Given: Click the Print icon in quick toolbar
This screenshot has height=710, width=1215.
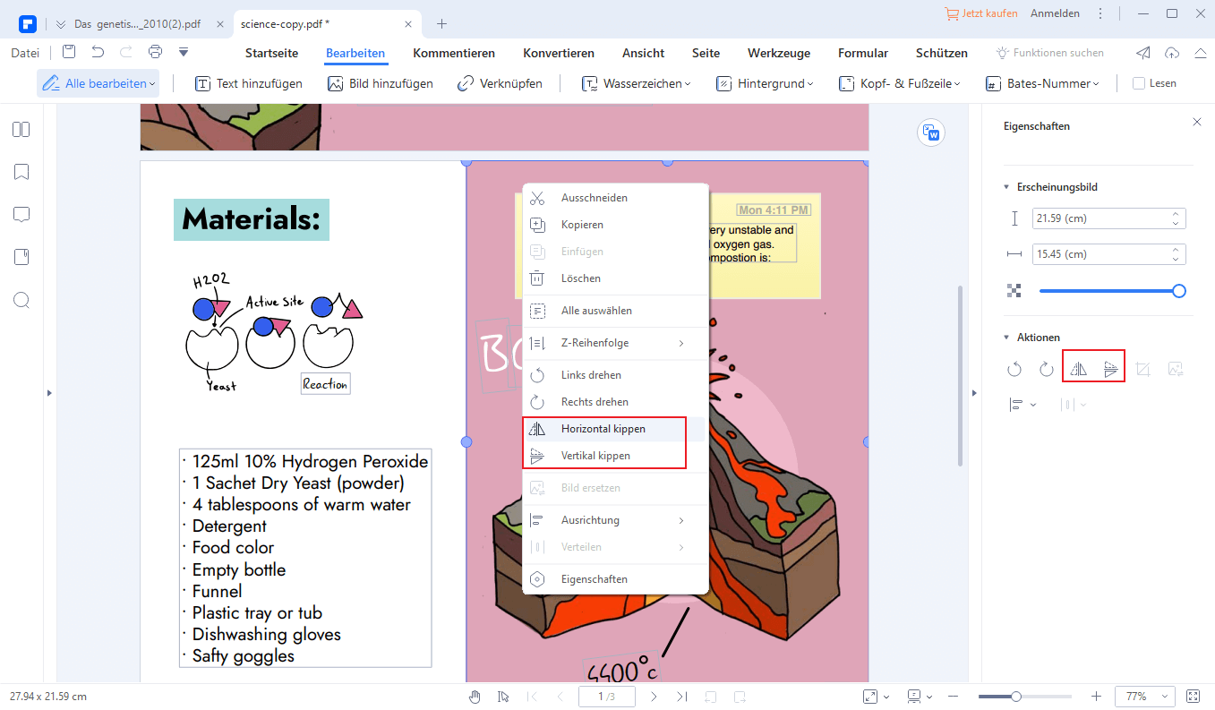Looking at the screenshot, I should click(155, 52).
